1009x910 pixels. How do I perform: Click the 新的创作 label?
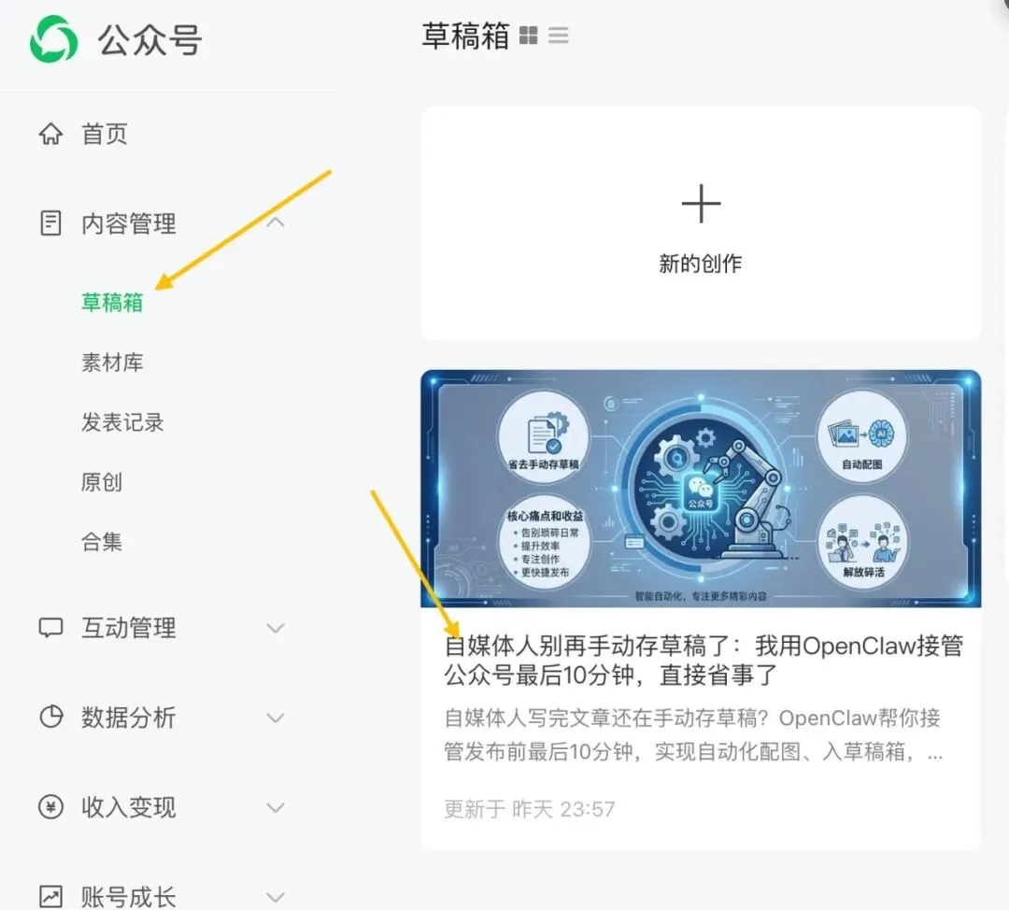tap(700, 263)
